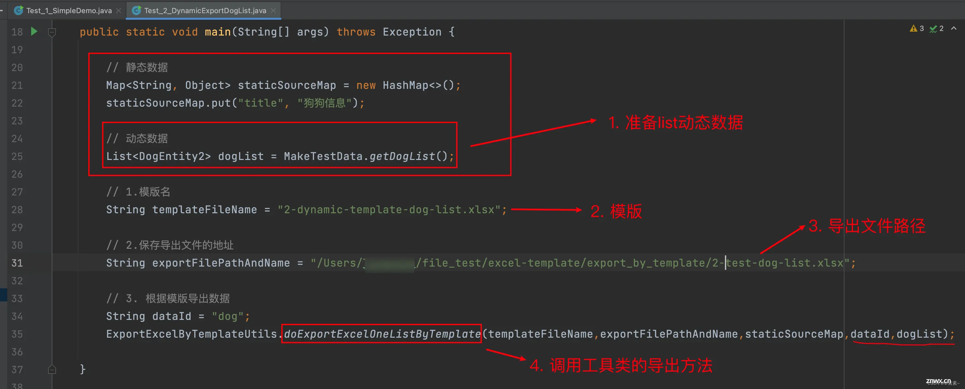
Task: Click dataId argument on line 35
Action: coord(870,334)
